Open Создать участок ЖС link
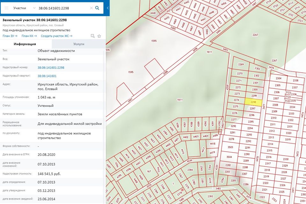 coord(57,36)
